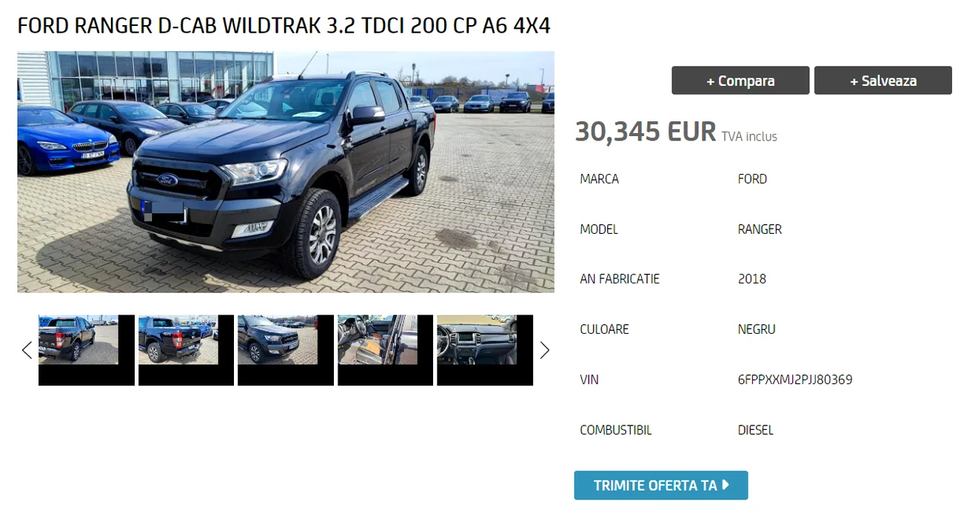
Task: Click the Ford Ranger Wildtrak listing title
Action: click(284, 26)
